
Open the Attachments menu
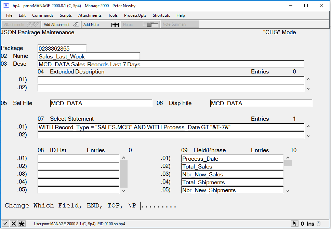(90, 15)
